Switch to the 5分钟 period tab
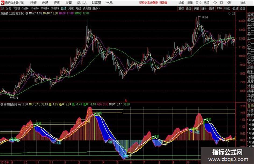 25,8
